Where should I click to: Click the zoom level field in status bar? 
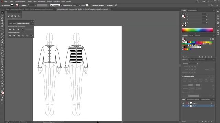click(8, 122)
